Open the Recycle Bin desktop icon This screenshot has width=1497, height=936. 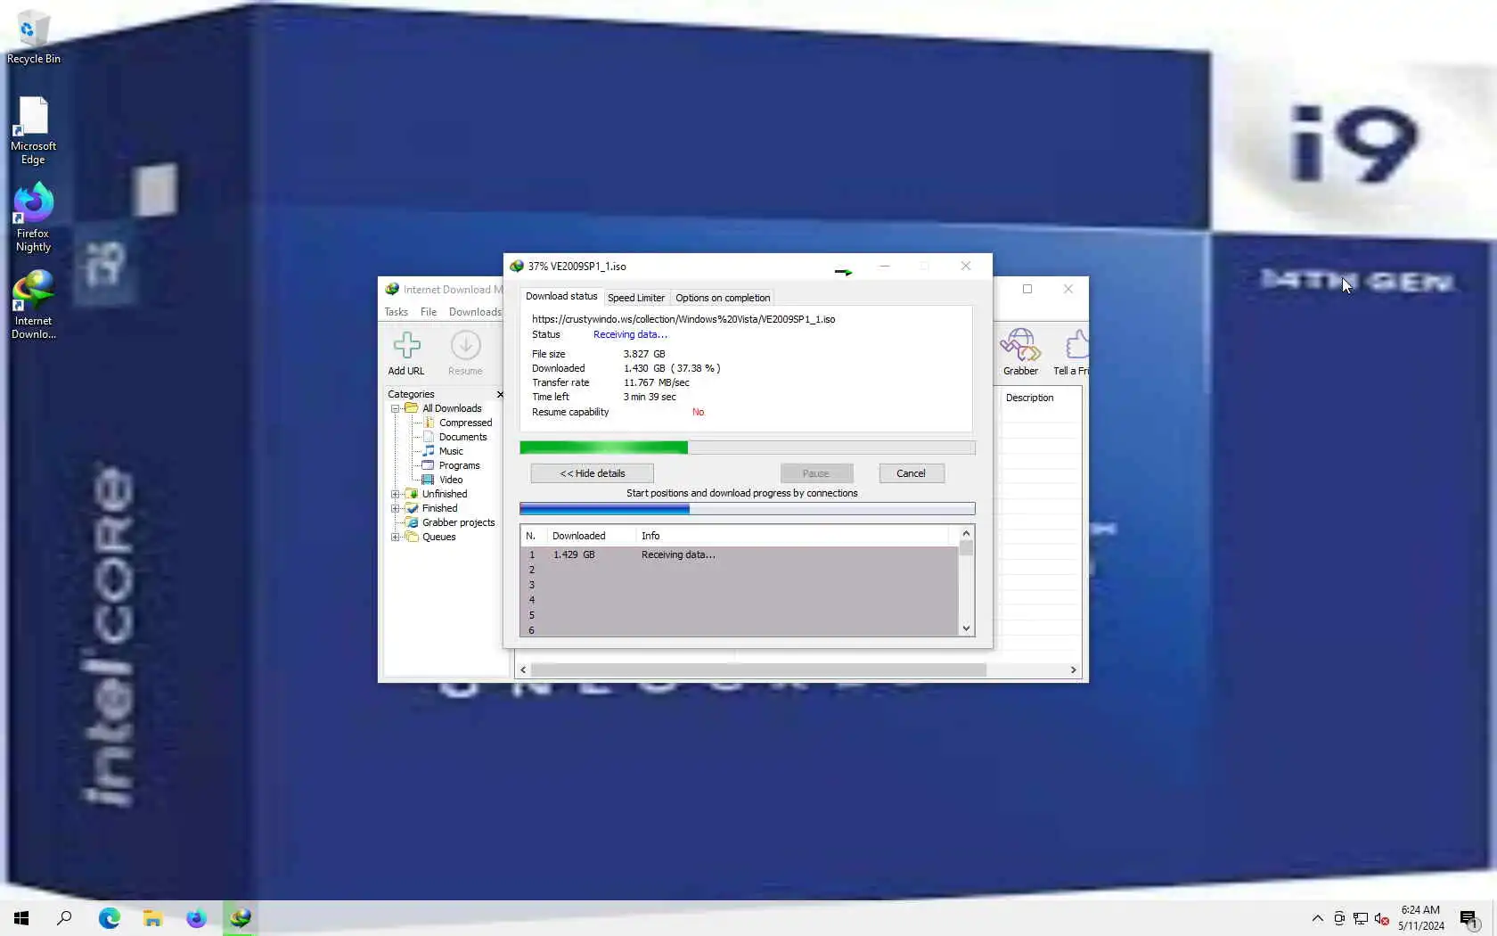(x=34, y=37)
